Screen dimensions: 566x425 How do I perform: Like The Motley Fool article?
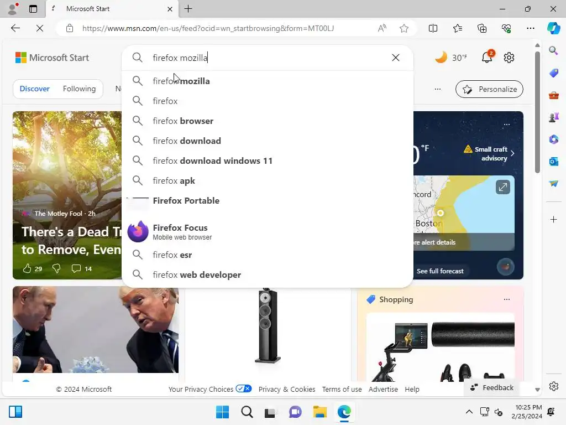[28, 268]
